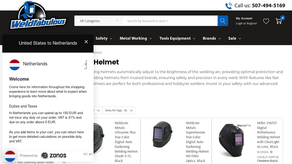Switch panel language to nl

[85, 154]
